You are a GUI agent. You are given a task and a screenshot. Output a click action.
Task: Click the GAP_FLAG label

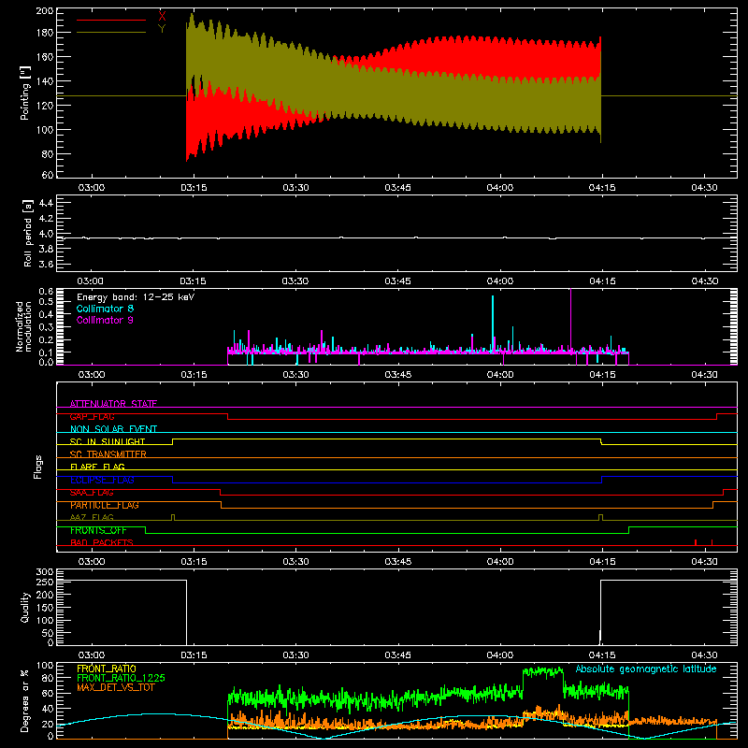(x=92, y=416)
